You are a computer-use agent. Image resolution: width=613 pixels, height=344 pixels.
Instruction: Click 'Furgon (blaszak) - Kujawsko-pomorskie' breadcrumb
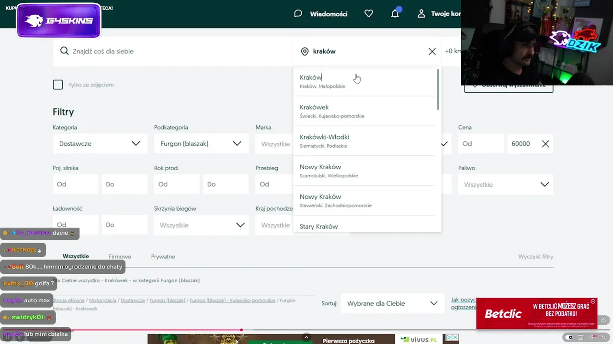click(x=232, y=301)
